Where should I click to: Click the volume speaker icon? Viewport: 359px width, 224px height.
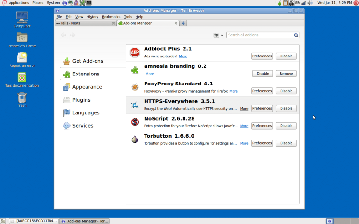(310, 3)
